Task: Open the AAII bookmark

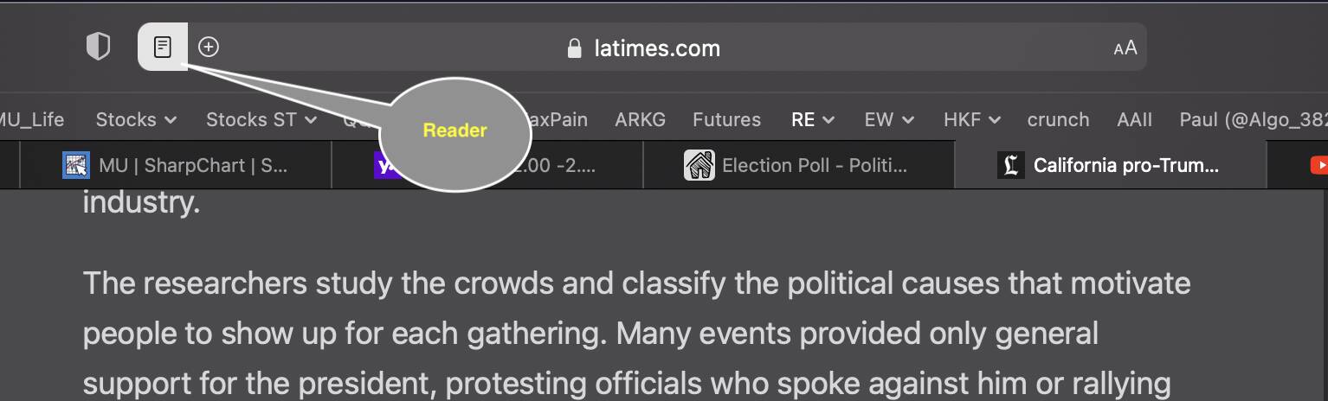Action: [x=1134, y=119]
